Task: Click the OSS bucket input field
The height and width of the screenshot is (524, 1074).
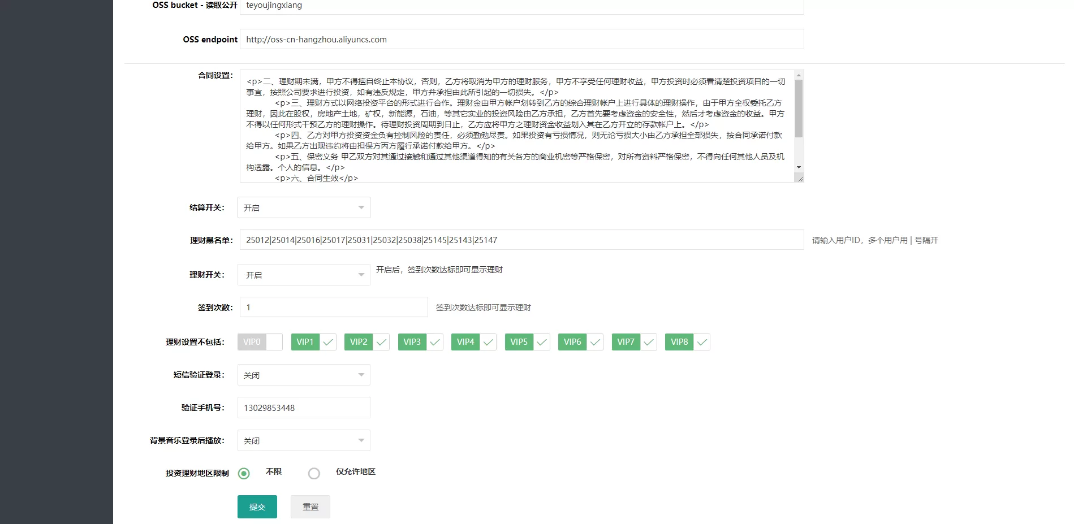Action: click(521, 6)
